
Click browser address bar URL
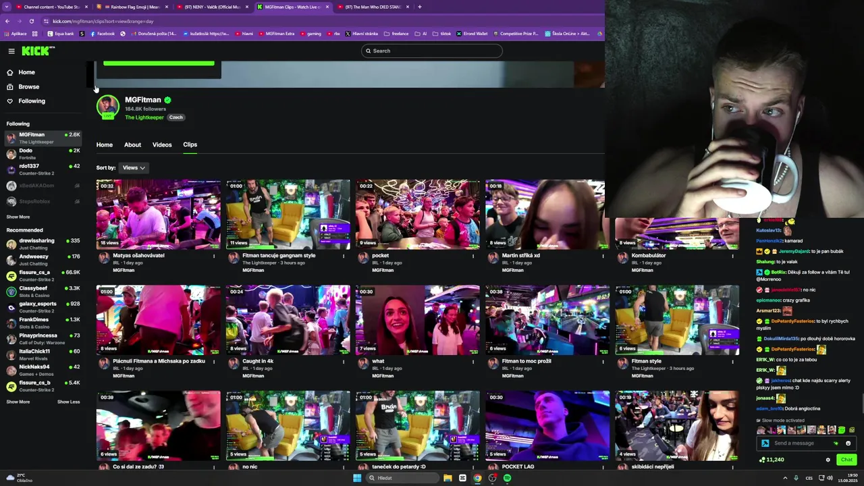click(103, 21)
